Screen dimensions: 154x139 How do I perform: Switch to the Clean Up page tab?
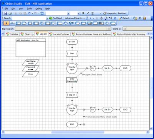(x=27, y=34)
